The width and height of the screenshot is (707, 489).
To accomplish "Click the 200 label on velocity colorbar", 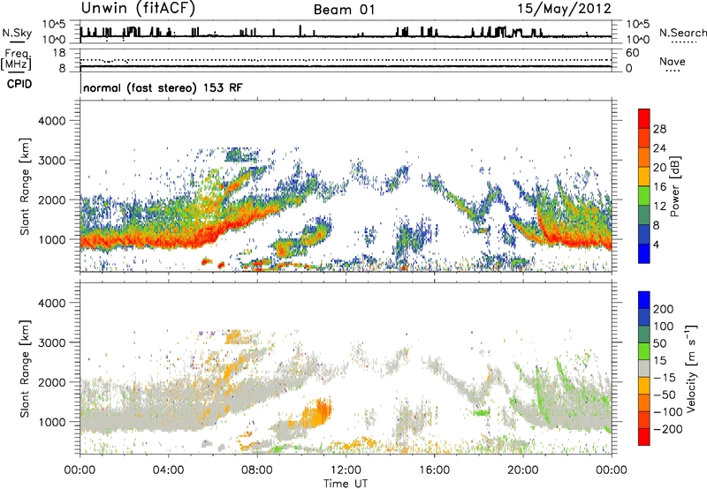I will click(664, 309).
